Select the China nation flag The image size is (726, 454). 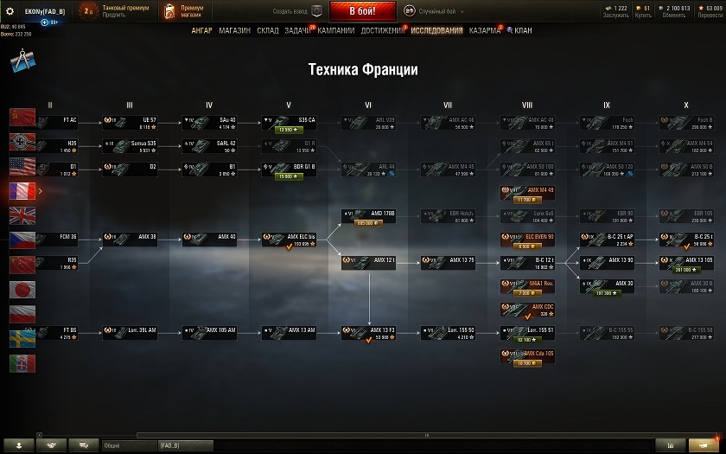(x=22, y=265)
